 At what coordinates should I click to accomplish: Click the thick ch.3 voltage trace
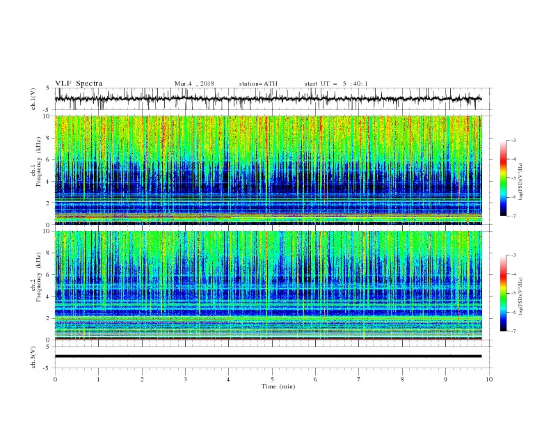(x=268, y=356)
